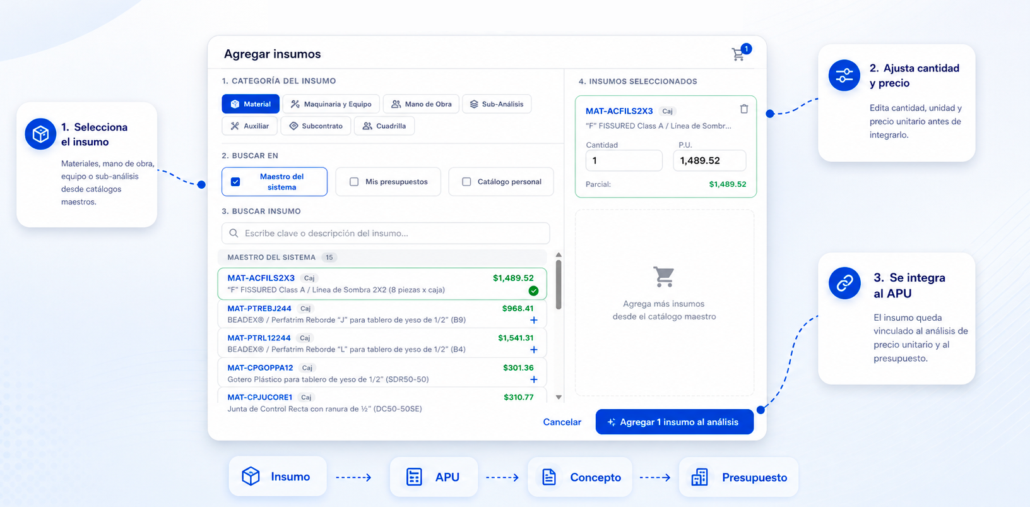Screen dimensions: 1030x507
Task: Click price $1,541.31
Action: point(516,338)
